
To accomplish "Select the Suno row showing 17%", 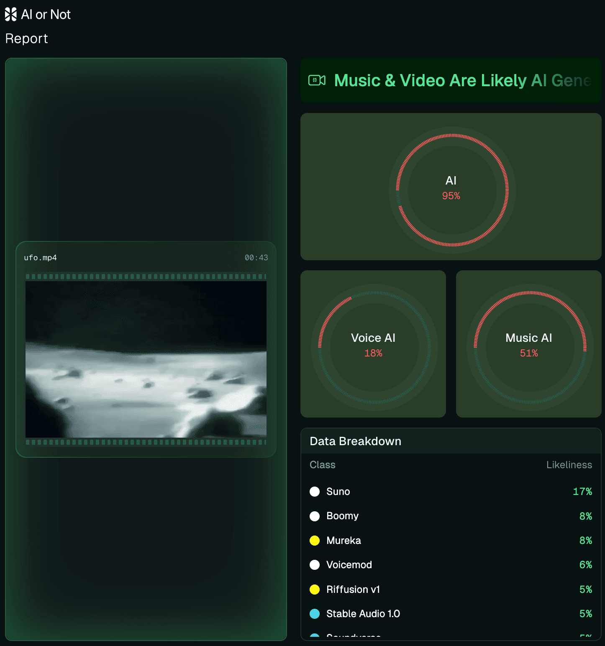I will (x=451, y=492).
